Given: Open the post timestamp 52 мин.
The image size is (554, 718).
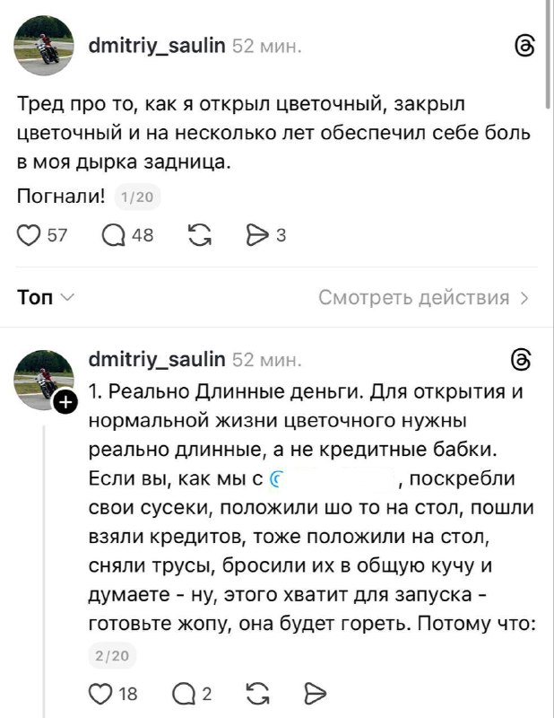Looking at the screenshot, I should click(x=266, y=44).
